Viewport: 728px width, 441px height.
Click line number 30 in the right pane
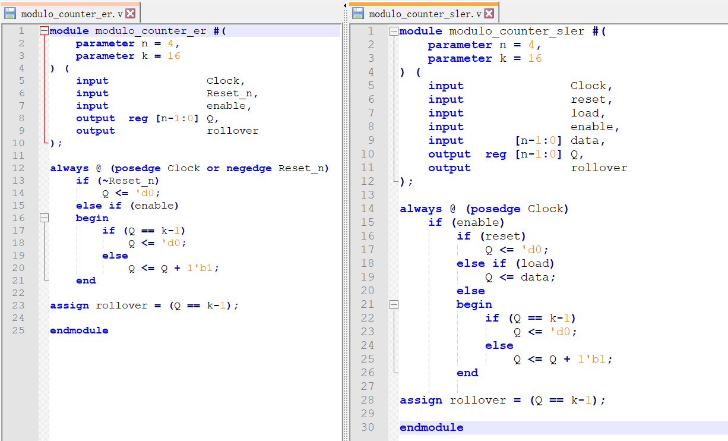368,427
